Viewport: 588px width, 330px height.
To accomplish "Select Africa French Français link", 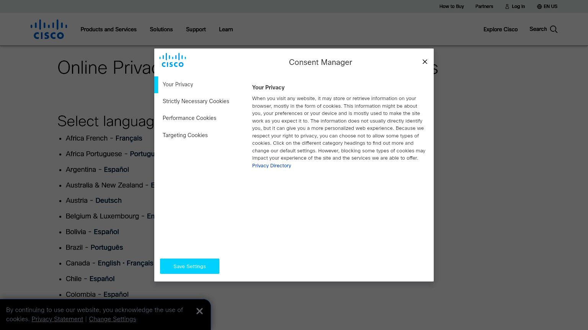I will click(129, 138).
